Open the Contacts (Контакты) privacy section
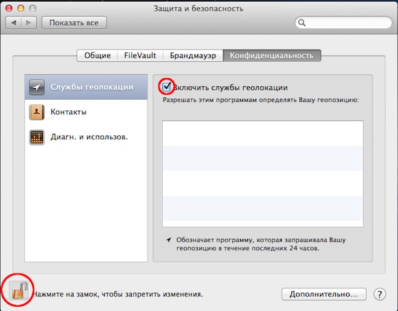The width and height of the screenshot is (398, 311). [86, 112]
